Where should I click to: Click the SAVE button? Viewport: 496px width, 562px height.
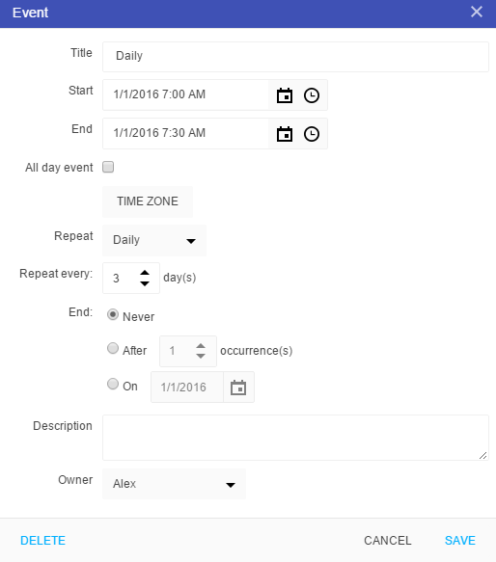460,540
